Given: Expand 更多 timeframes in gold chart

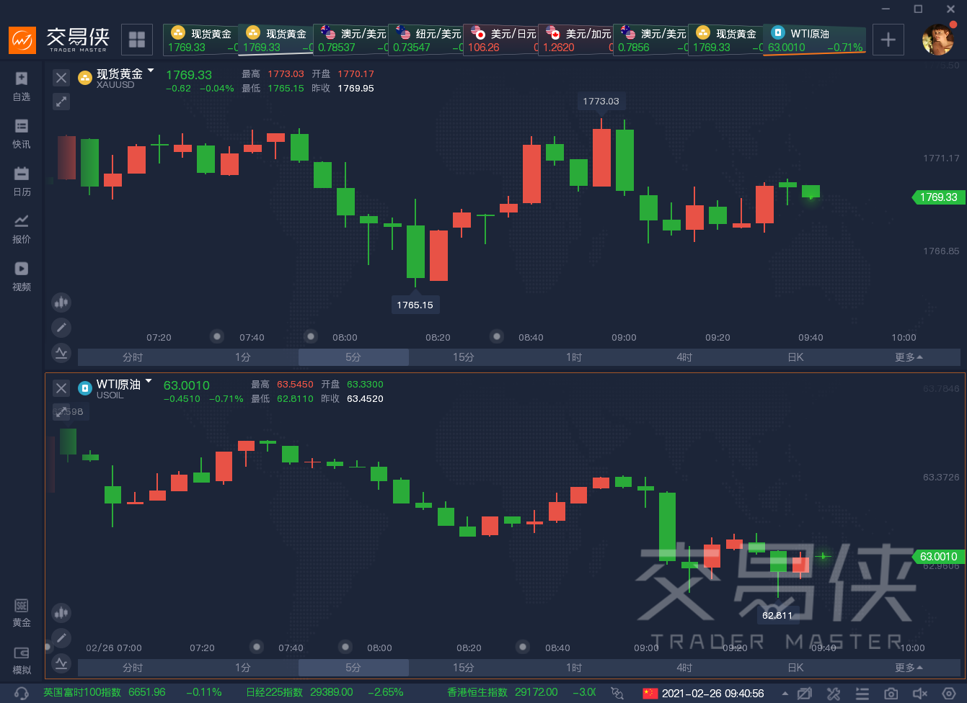Looking at the screenshot, I should (909, 357).
